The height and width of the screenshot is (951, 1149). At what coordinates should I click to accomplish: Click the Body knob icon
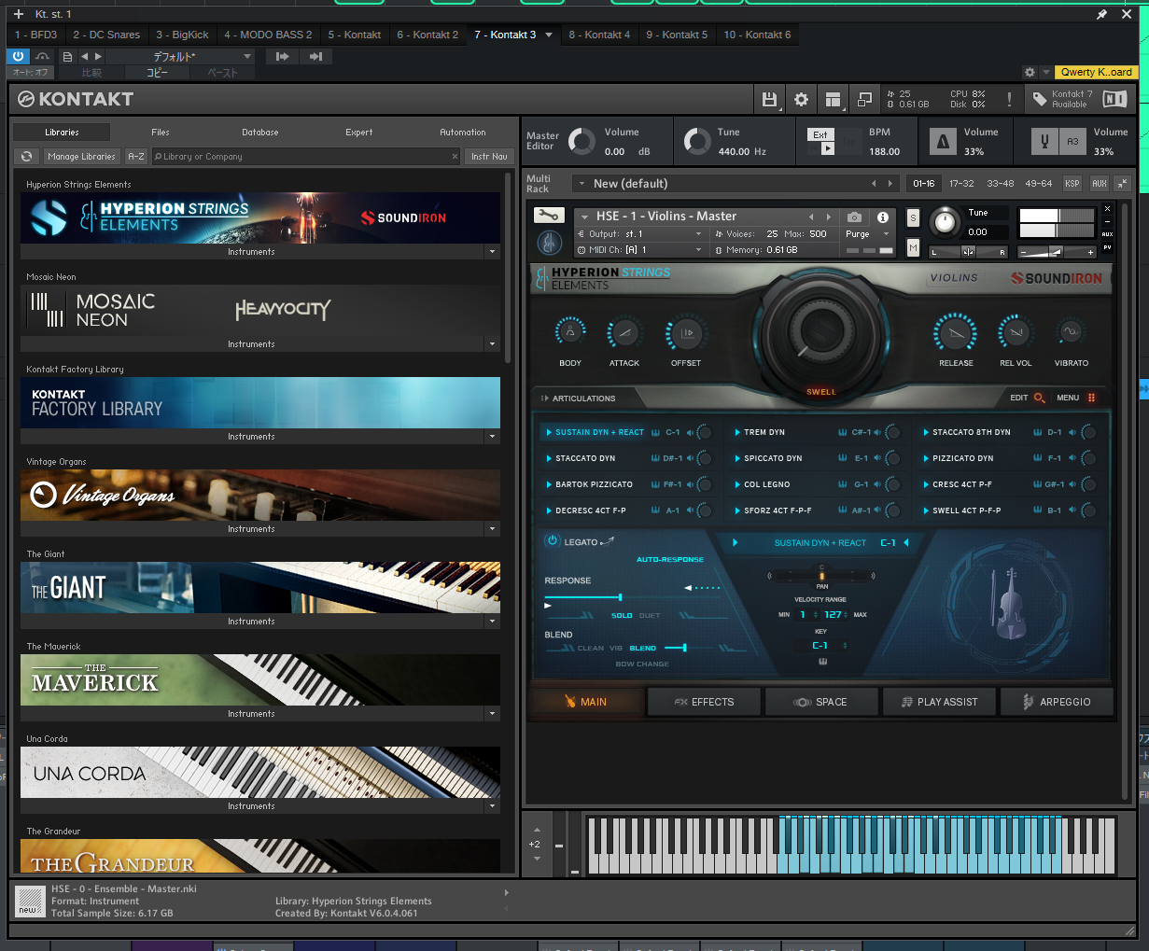(x=570, y=332)
